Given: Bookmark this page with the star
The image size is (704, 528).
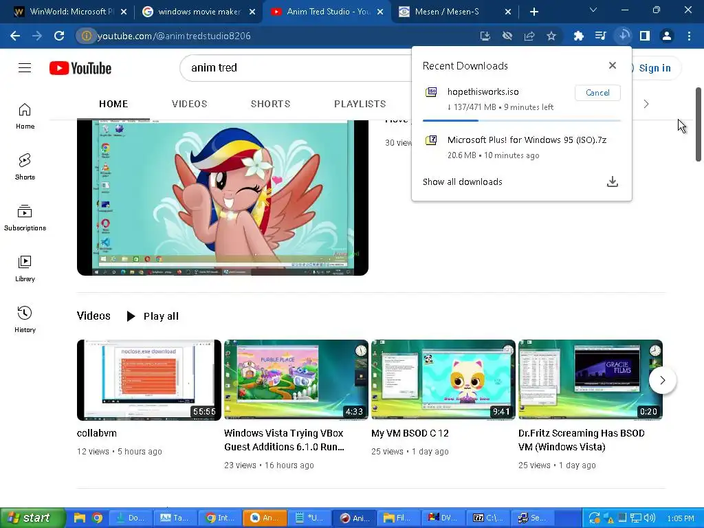Looking at the screenshot, I should 551,36.
